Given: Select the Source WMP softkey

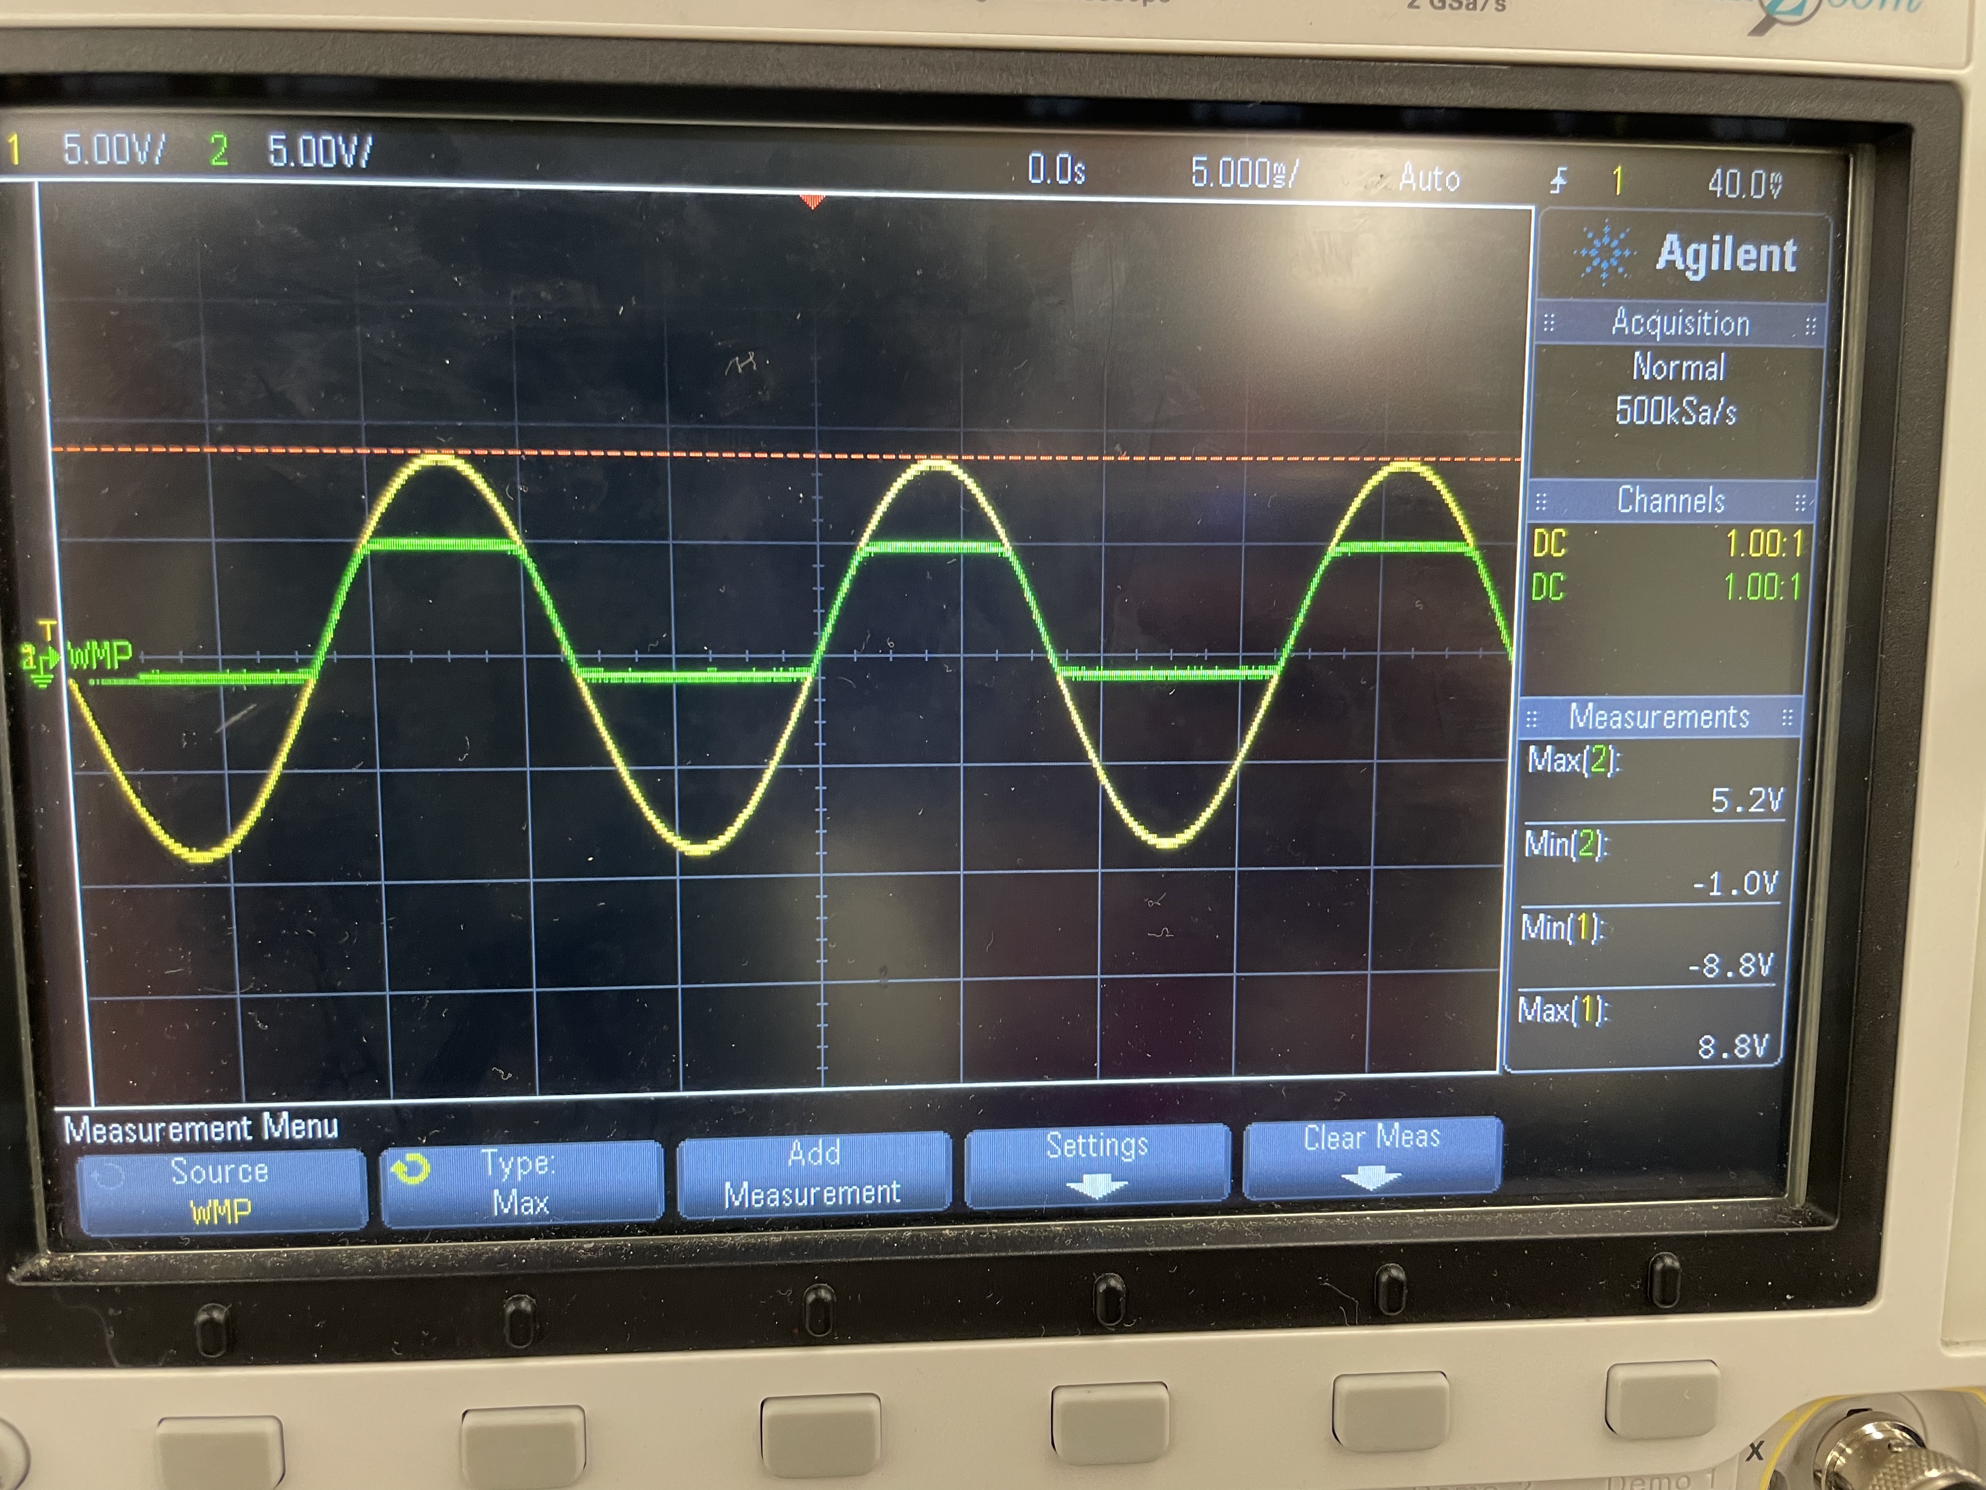Looking at the screenshot, I should [x=222, y=1192].
